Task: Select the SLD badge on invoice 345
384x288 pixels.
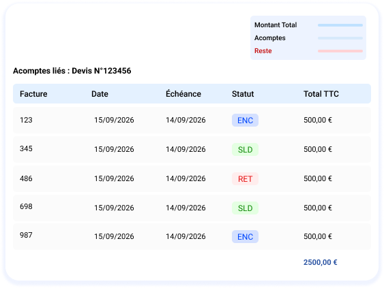Action: click(x=245, y=149)
